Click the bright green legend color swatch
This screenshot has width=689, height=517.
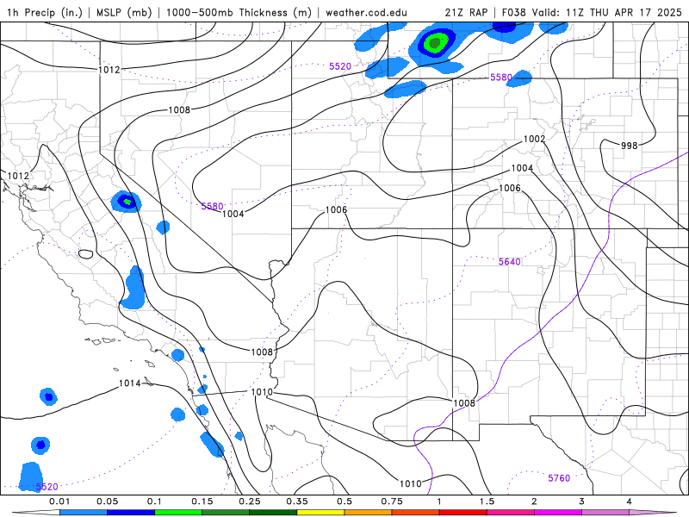(178, 513)
